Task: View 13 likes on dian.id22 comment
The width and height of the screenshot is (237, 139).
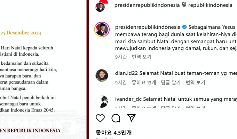Action: pyautogui.click(x=144, y=83)
